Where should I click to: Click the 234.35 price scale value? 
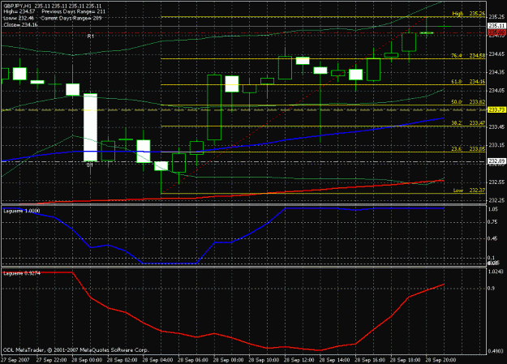coord(497,72)
